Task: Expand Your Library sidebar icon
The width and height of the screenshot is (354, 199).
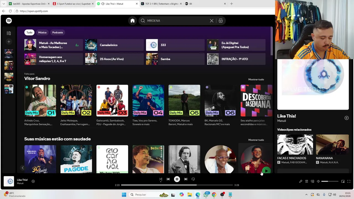Action: click(9, 33)
